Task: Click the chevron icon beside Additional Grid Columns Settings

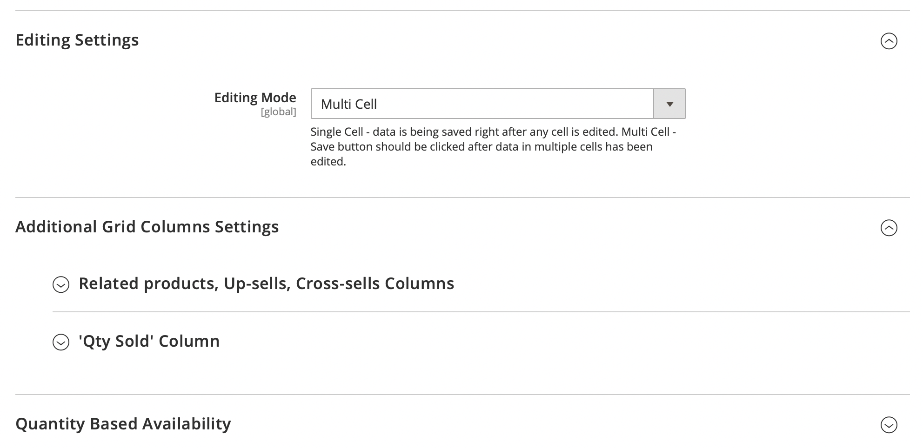Action: pyautogui.click(x=889, y=228)
